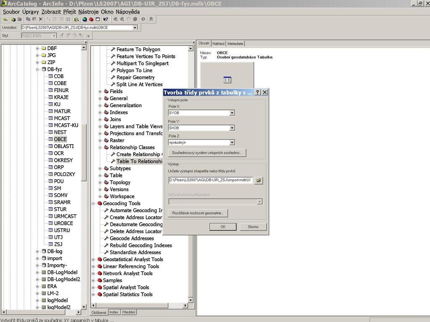
Task: Click the toolbox panel scroll-down arrow
Action: tap(191, 300)
